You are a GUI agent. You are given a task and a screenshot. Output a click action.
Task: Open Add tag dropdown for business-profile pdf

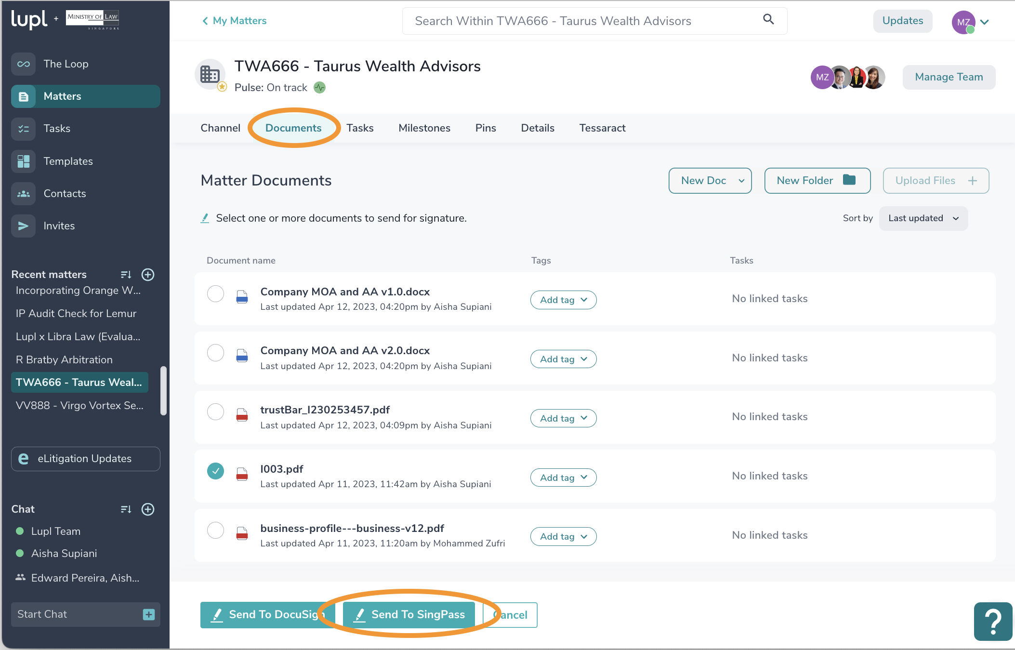[x=563, y=536]
